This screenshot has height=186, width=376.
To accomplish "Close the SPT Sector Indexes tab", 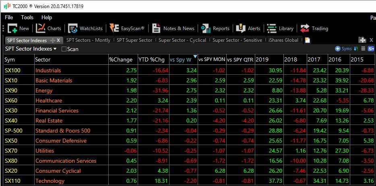I will pyautogui.click(x=58, y=40).
